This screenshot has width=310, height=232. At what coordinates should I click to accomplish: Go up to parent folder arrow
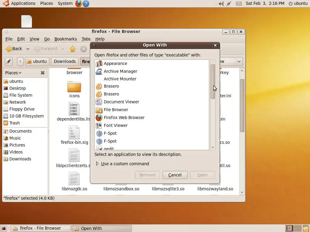[73, 49]
